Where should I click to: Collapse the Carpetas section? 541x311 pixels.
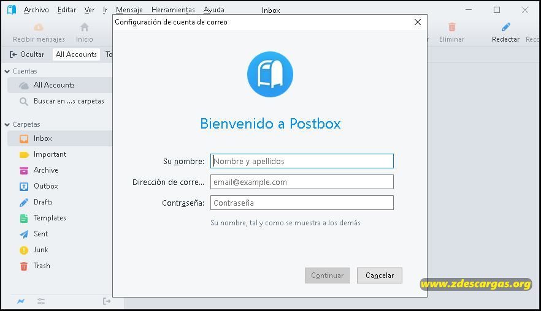pyautogui.click(x=7, y=125)
